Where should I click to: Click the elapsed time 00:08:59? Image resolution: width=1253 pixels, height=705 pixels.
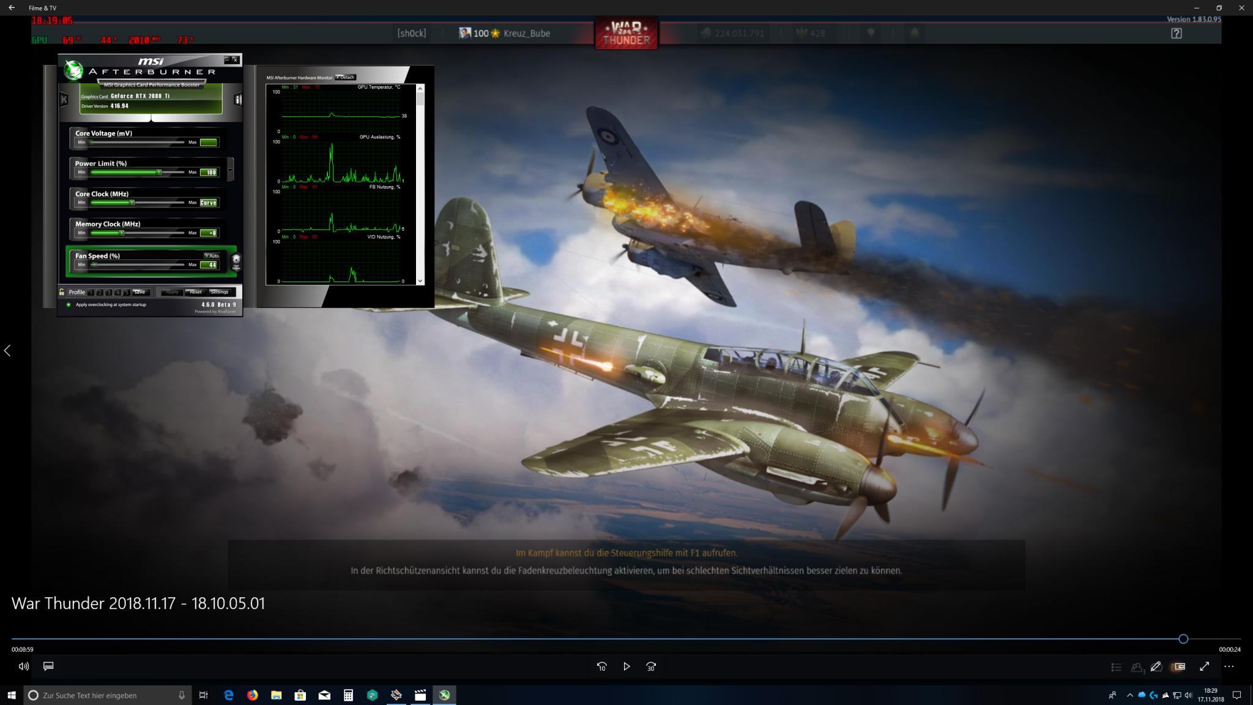click(23, 650)
